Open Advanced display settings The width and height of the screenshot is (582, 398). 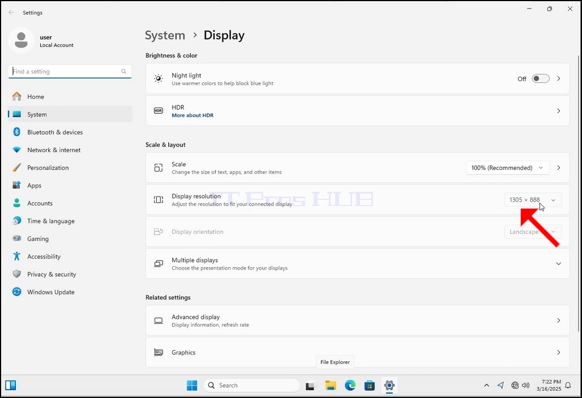tap(357, 320)
